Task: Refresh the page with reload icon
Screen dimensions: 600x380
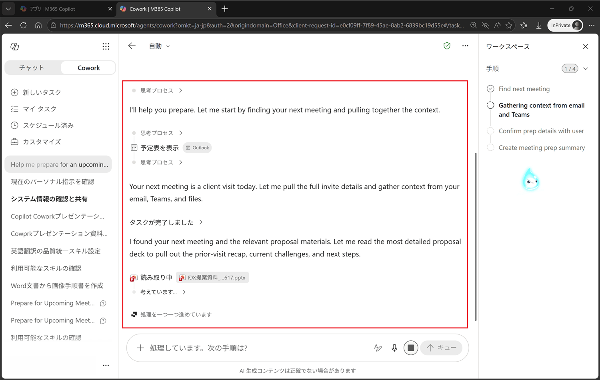Action: tap(23, 25)
